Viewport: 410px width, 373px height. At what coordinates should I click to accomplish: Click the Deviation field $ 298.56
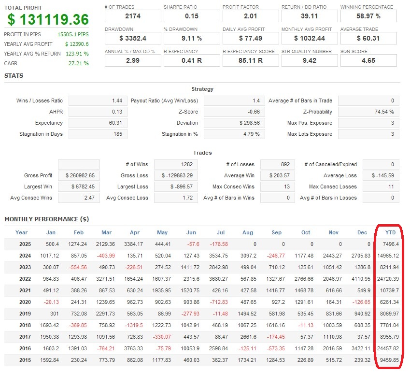(234, 123)
